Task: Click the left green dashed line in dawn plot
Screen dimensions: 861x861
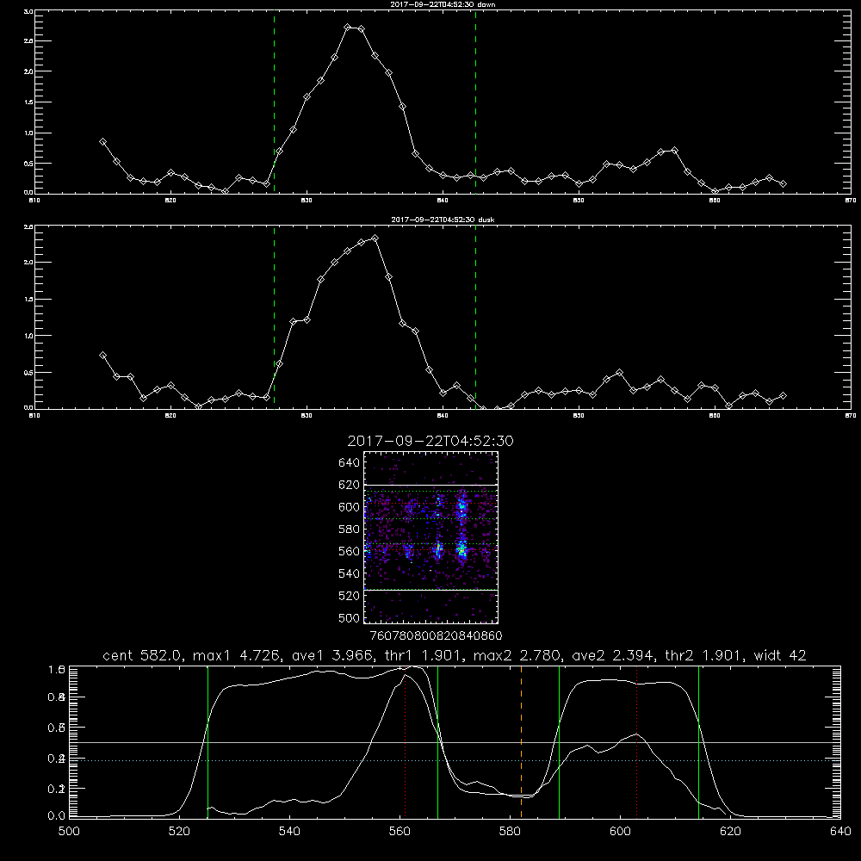Action: (274, 102)
